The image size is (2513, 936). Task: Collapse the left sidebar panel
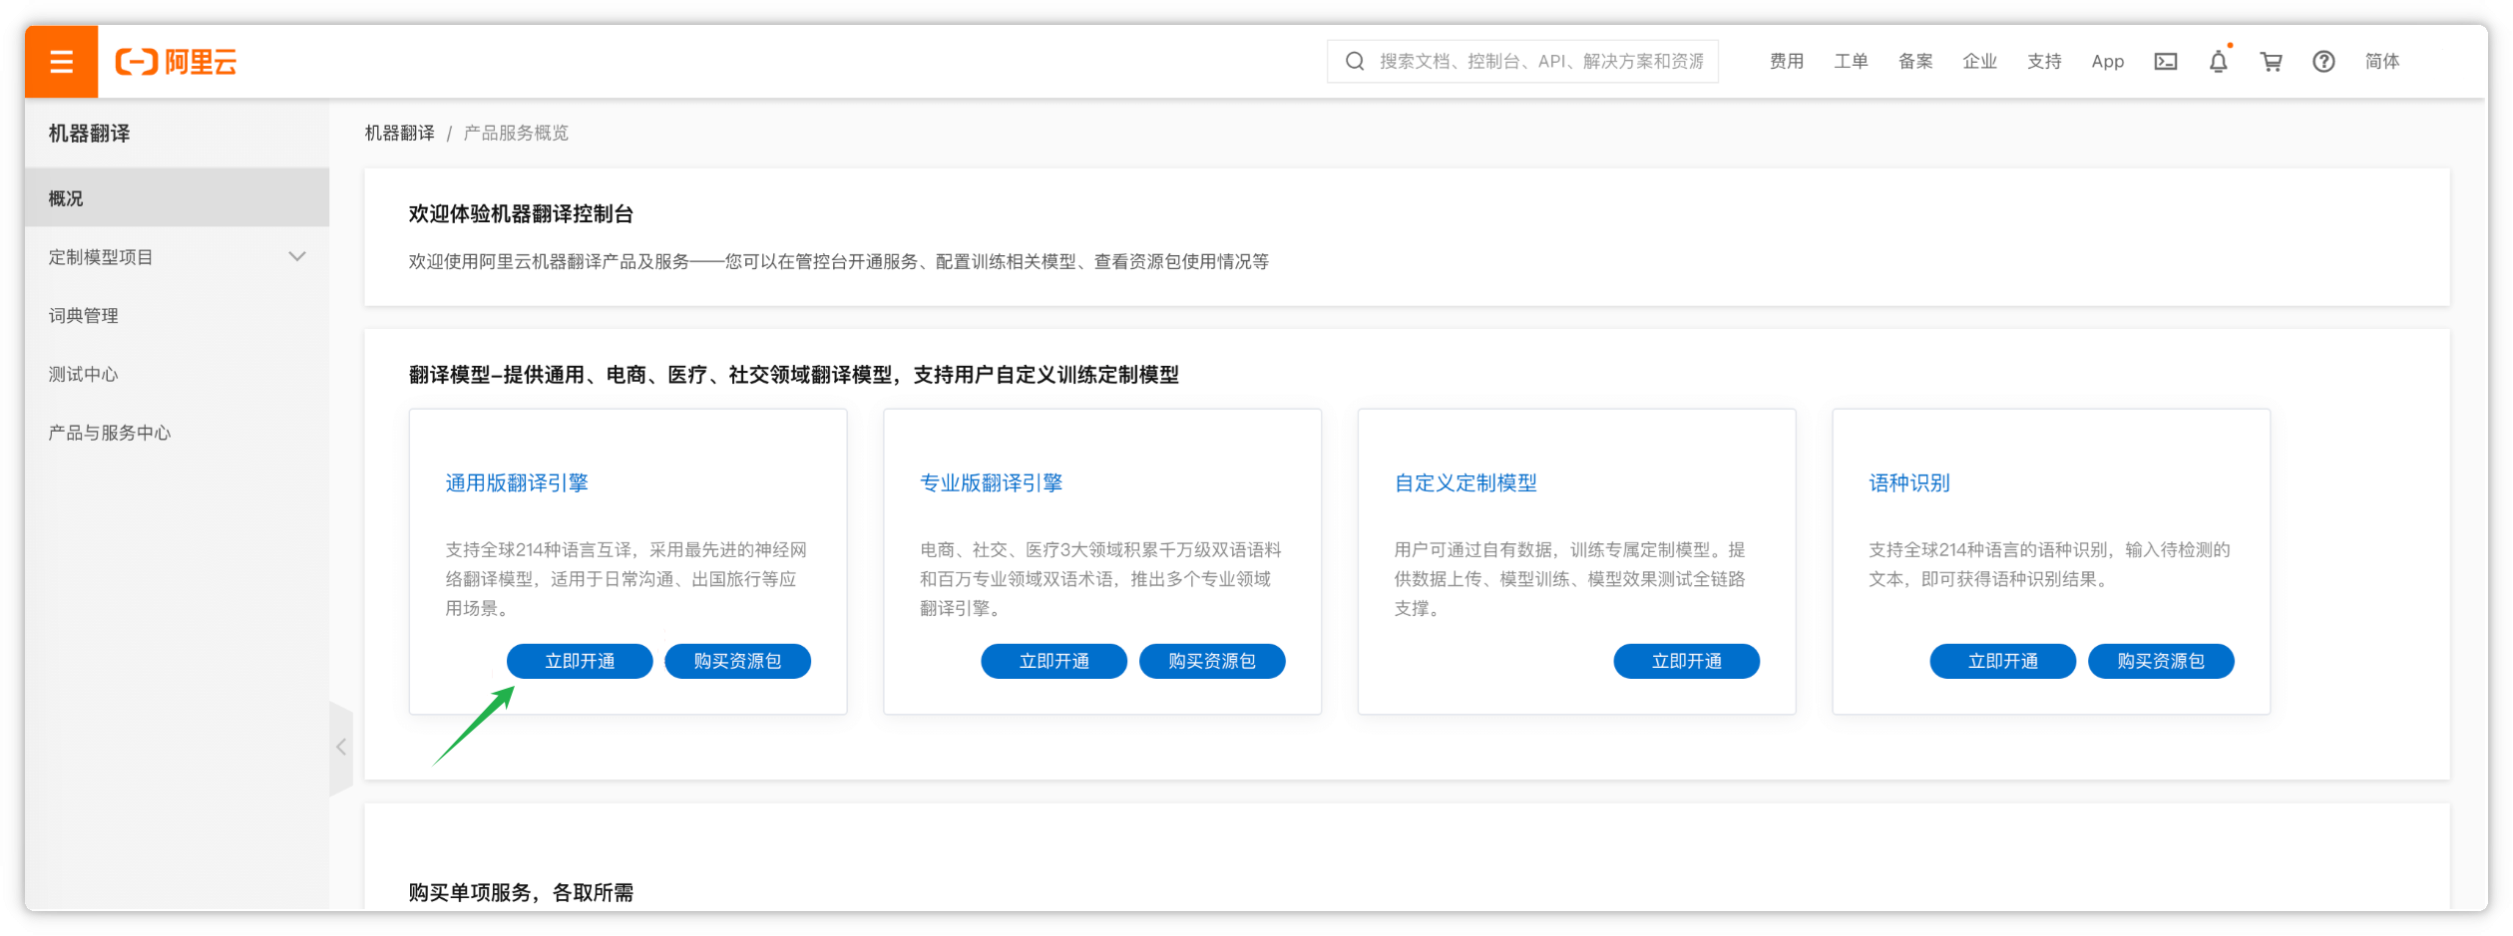[341, 747]
